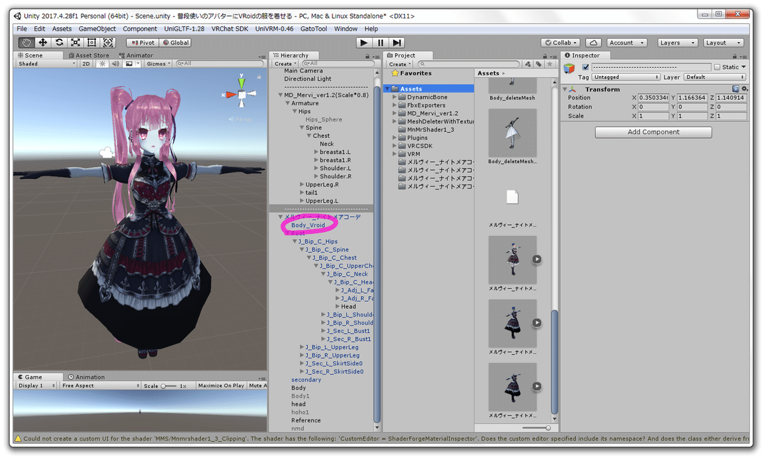Expand the DynamicBone folder

pos(395,97)
